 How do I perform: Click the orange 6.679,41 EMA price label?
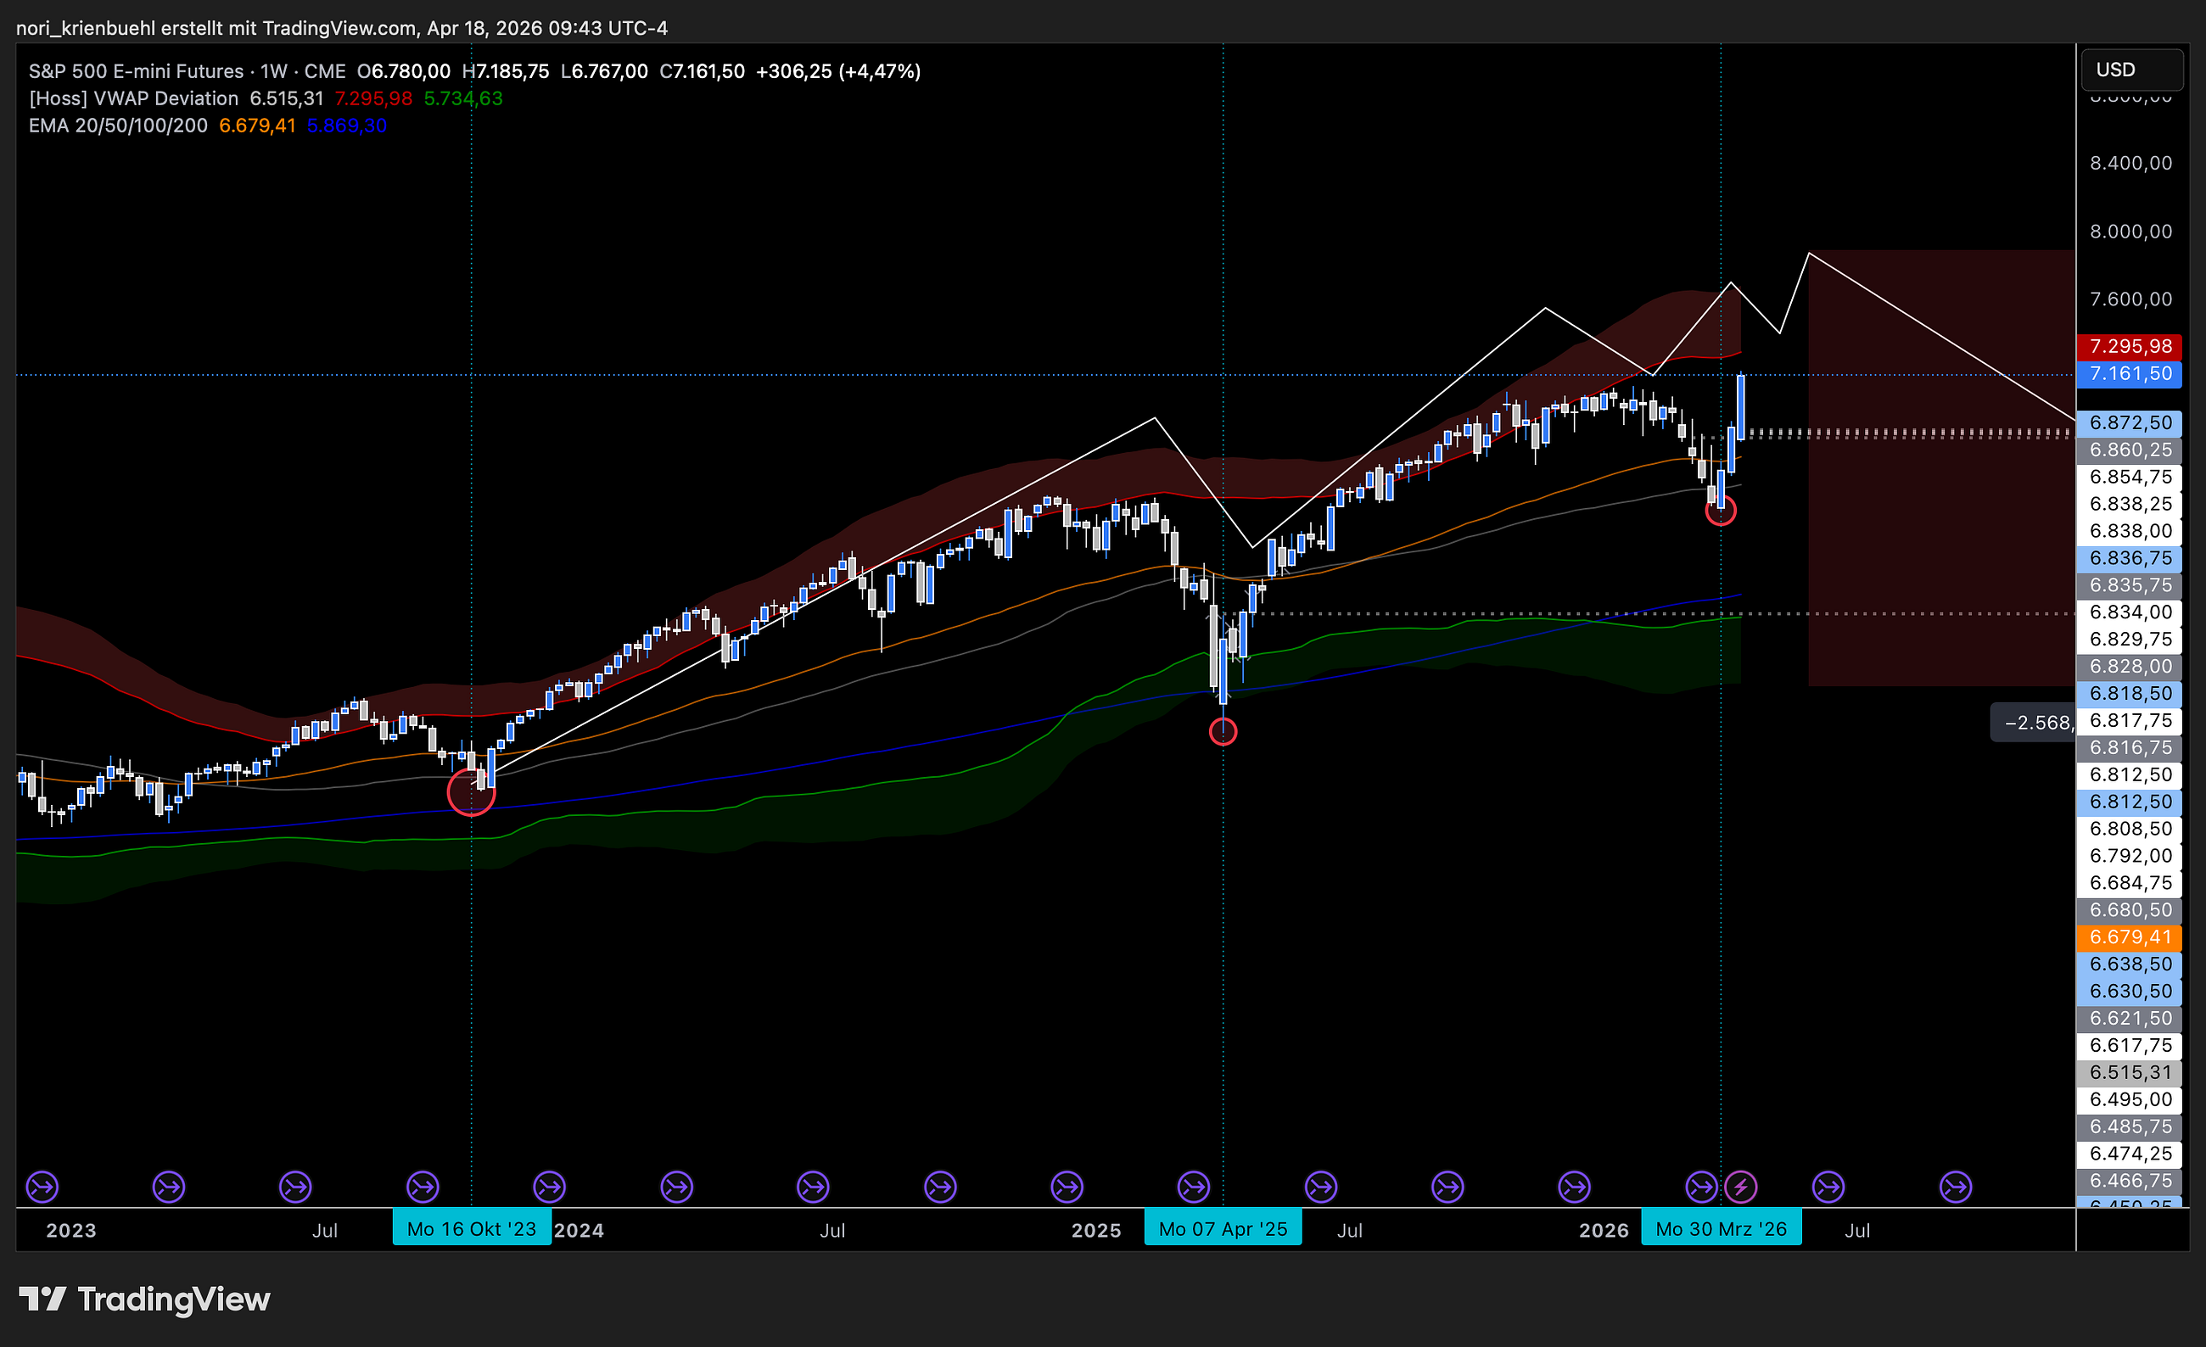[2130, 937]
